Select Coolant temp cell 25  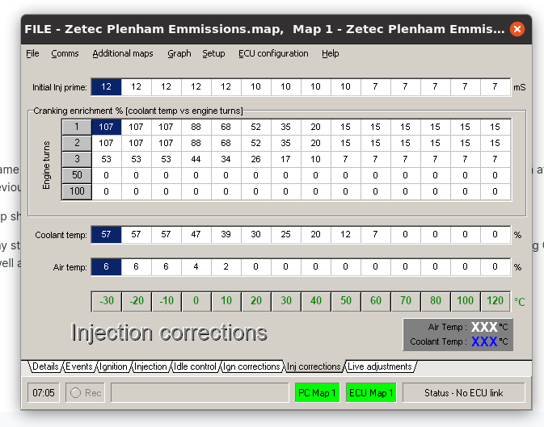click(x=285, y=235)
